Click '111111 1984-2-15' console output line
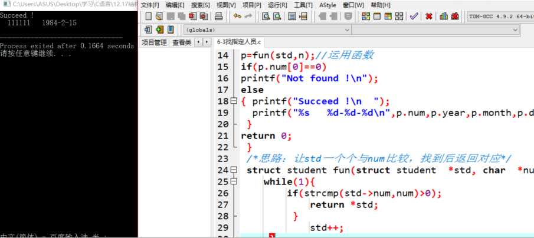534x238 pixels. (42, 23)
